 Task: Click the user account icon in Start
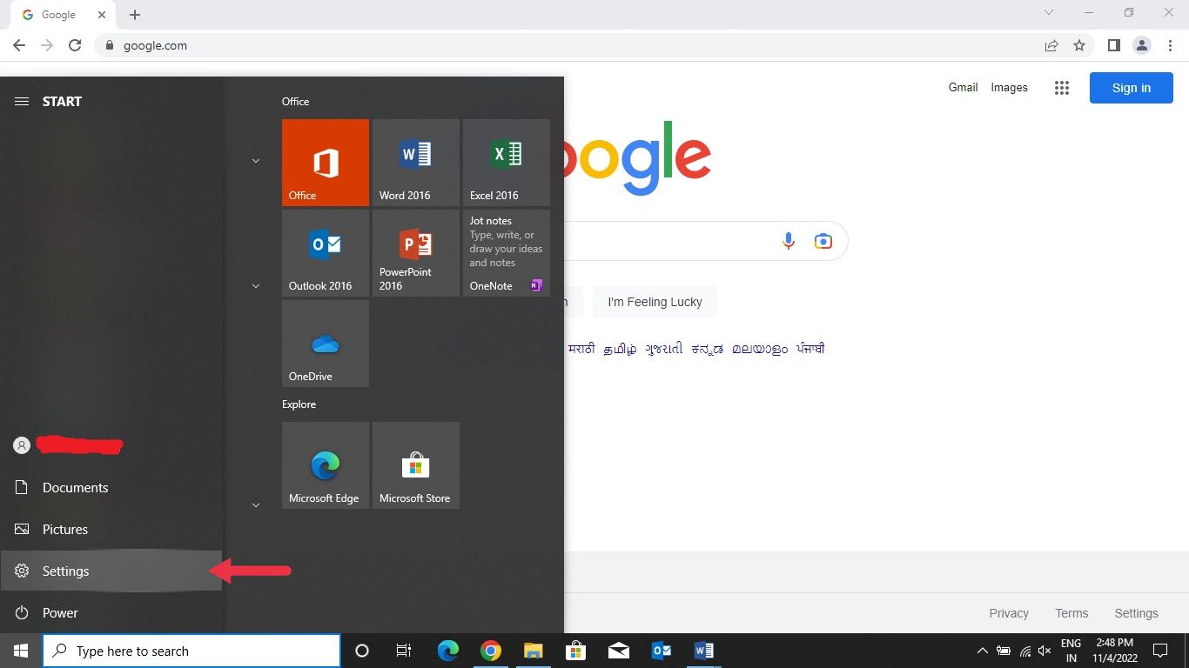click(22, 445)
